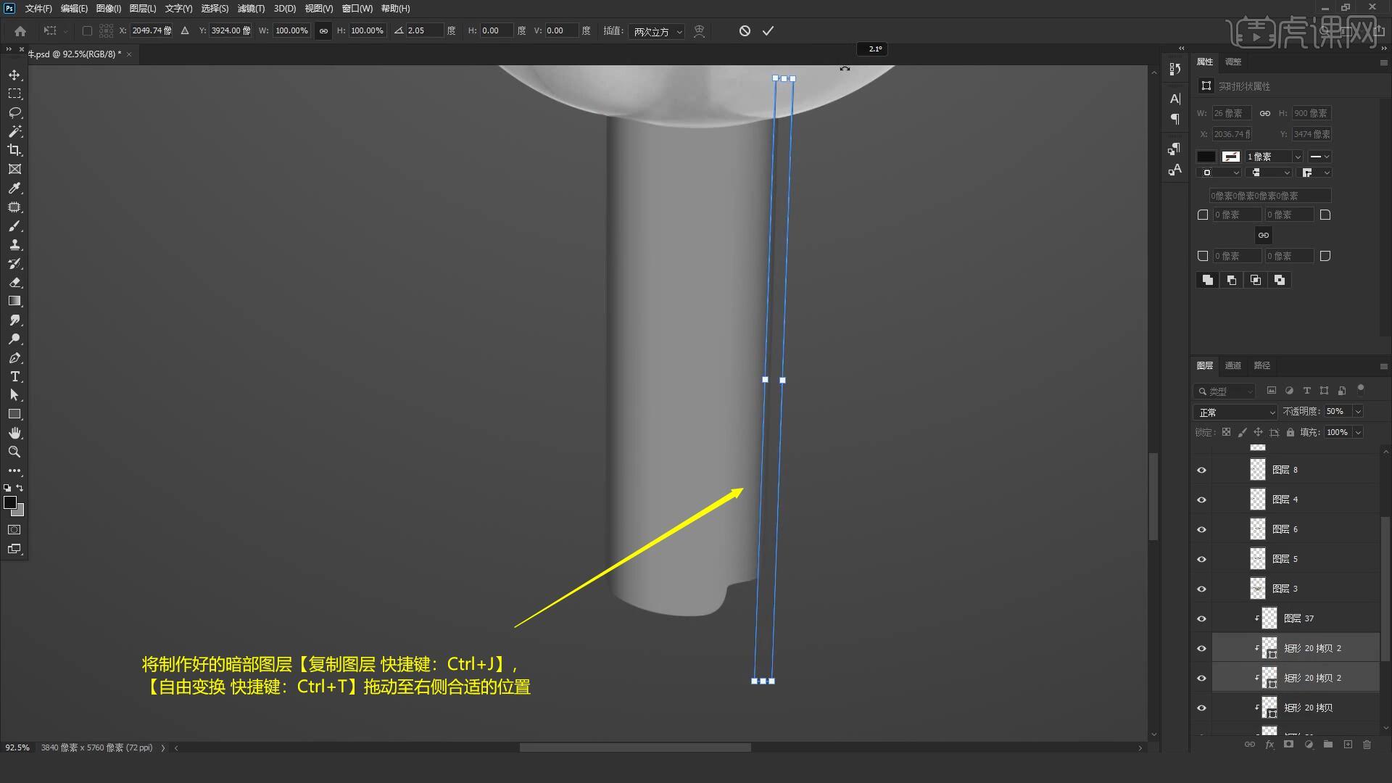
Task: Hide layer 图层 6
Action: [x=1201, y=529]
